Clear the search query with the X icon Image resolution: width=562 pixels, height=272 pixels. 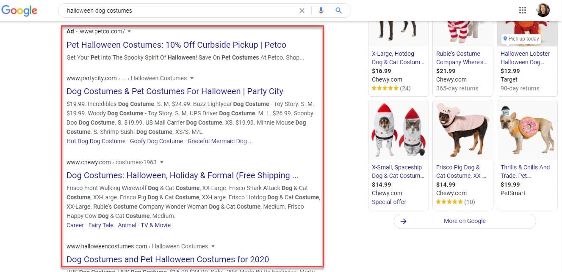302,11
